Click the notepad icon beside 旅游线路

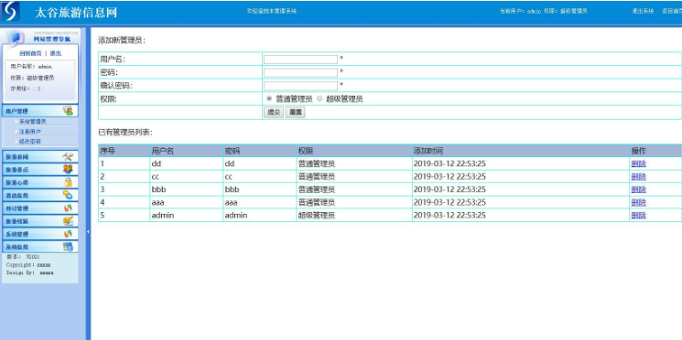tap(68, 221)
